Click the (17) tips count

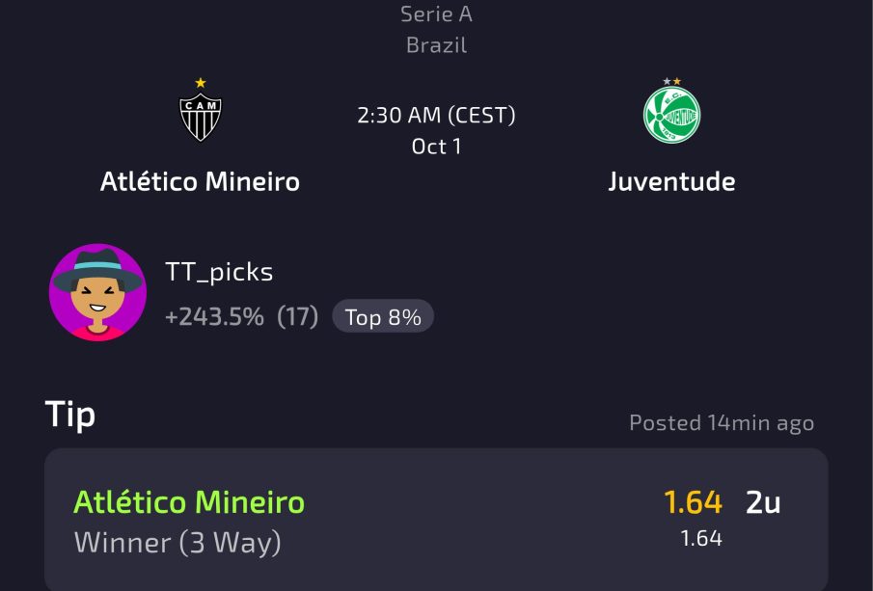(297, 317)
